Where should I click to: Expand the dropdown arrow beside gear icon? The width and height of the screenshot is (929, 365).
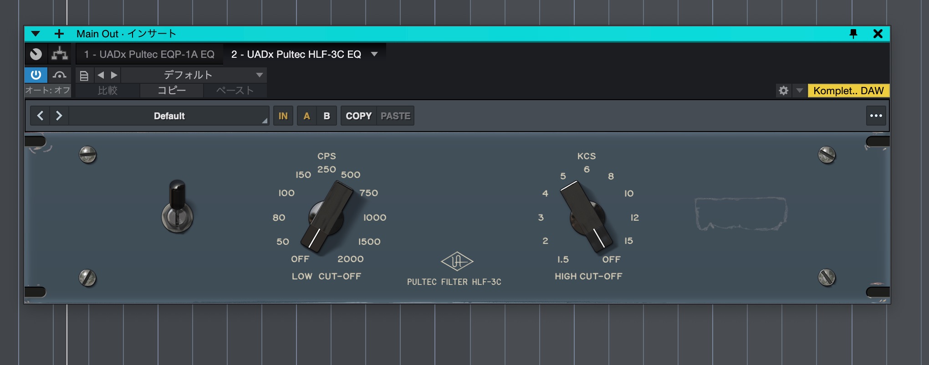[x=799, y=91]
